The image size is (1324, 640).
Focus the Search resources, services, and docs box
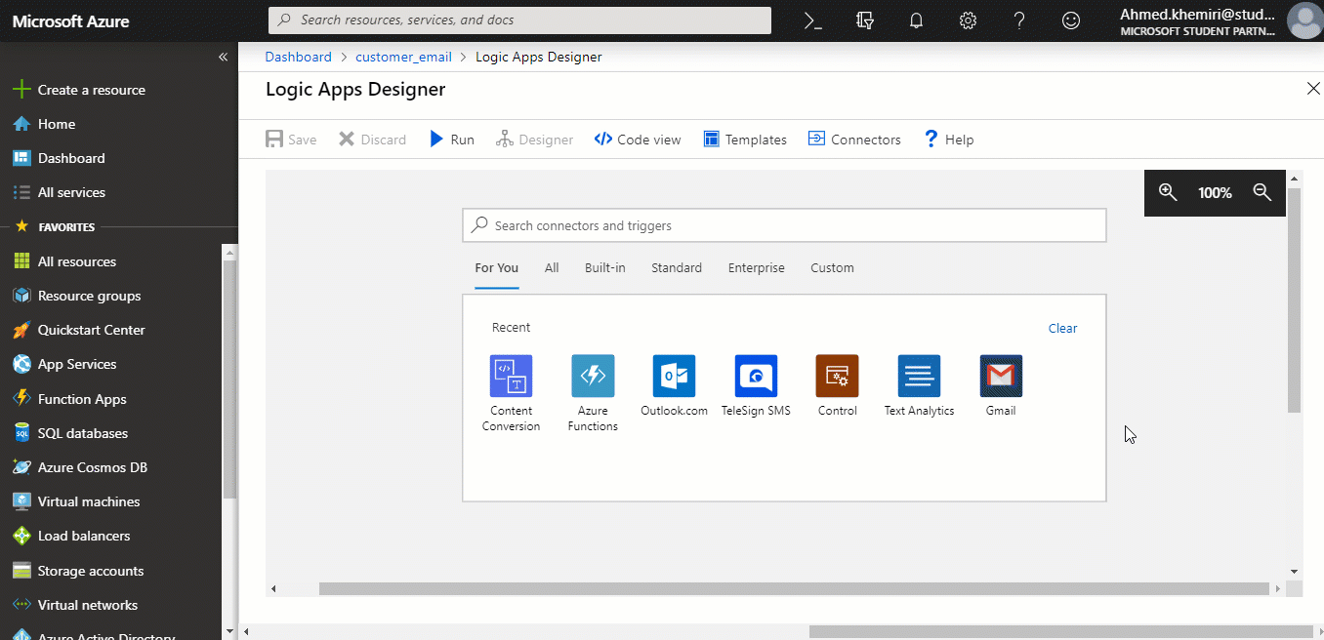(x=519, y=20)
